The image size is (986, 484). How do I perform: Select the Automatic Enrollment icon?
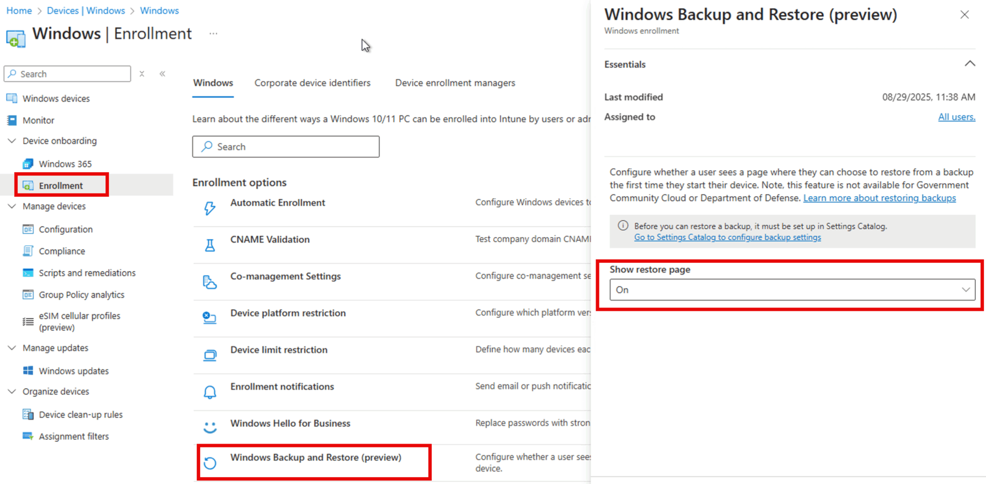pyautogui.click(x=209, y=208)
